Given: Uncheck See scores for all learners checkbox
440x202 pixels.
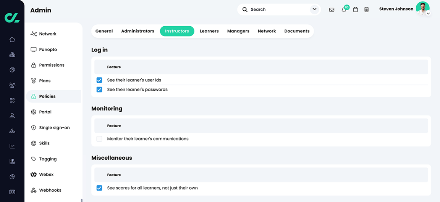Looking at the screenshot, I should 99,188.
